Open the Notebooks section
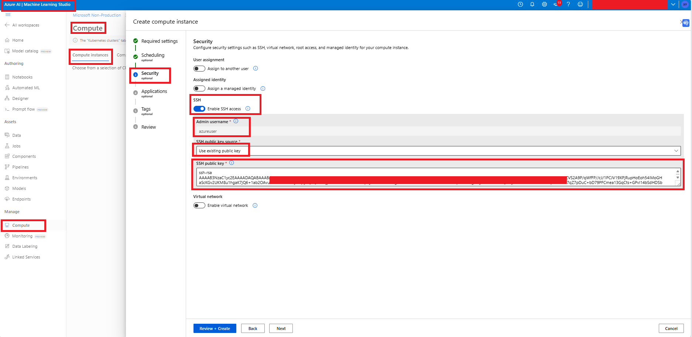This screenshot has width=692, height=337. (23, 77)
